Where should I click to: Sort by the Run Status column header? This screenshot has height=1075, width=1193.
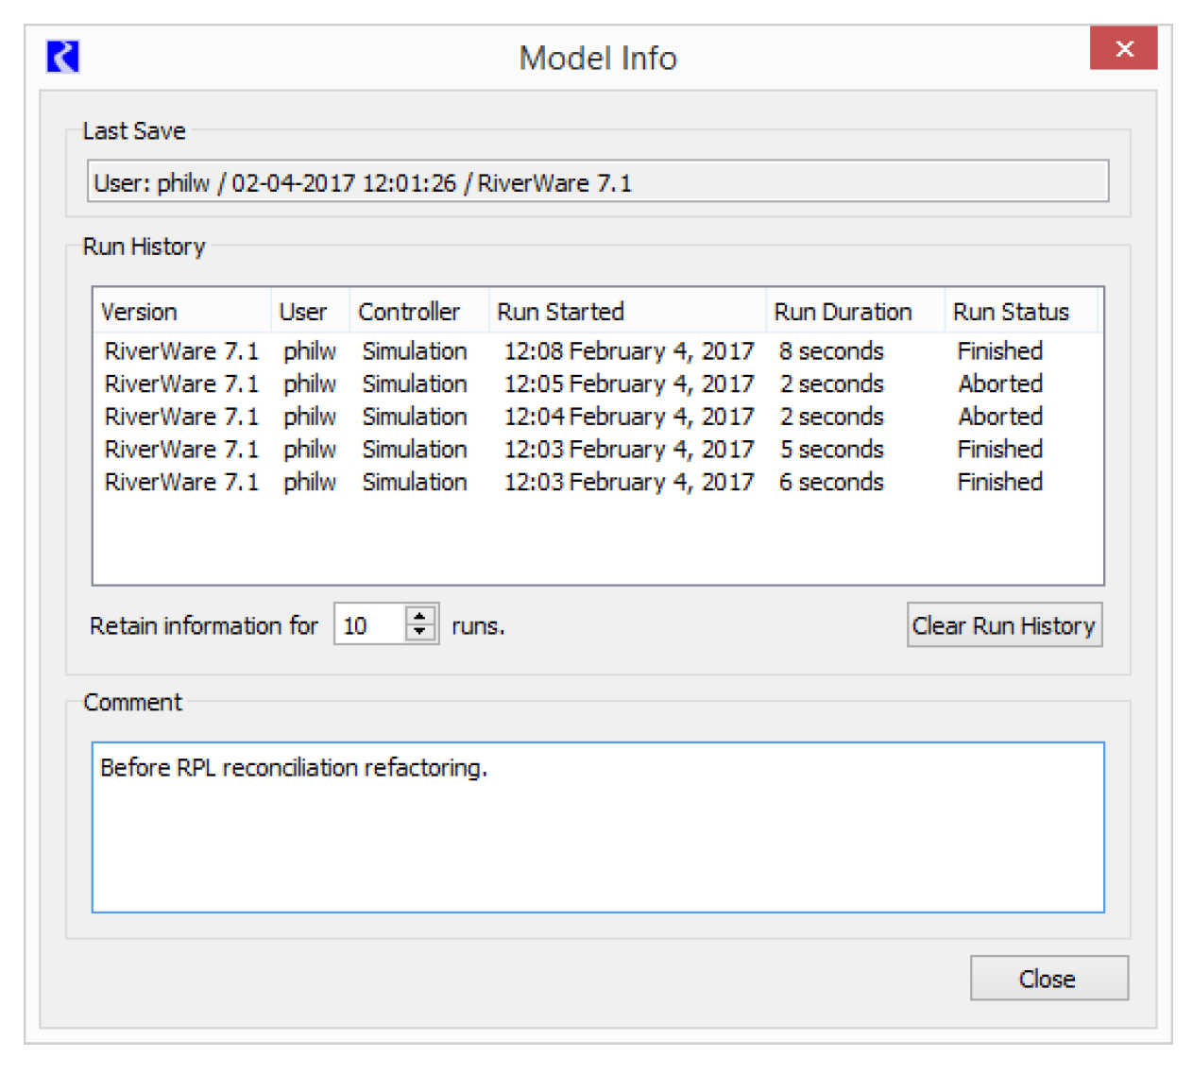[1021, 311]
